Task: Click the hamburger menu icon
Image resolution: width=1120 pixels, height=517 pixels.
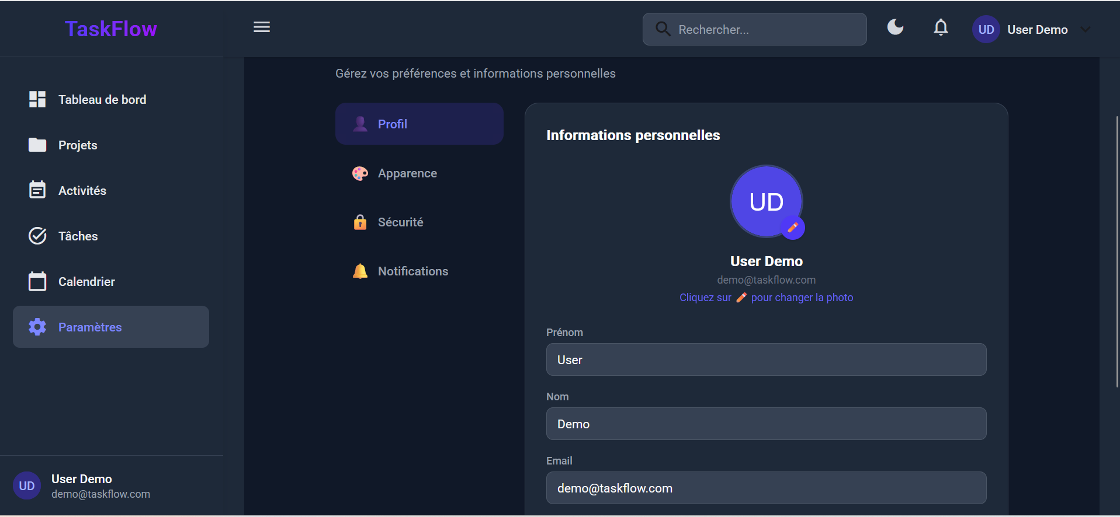Action: 261,27
